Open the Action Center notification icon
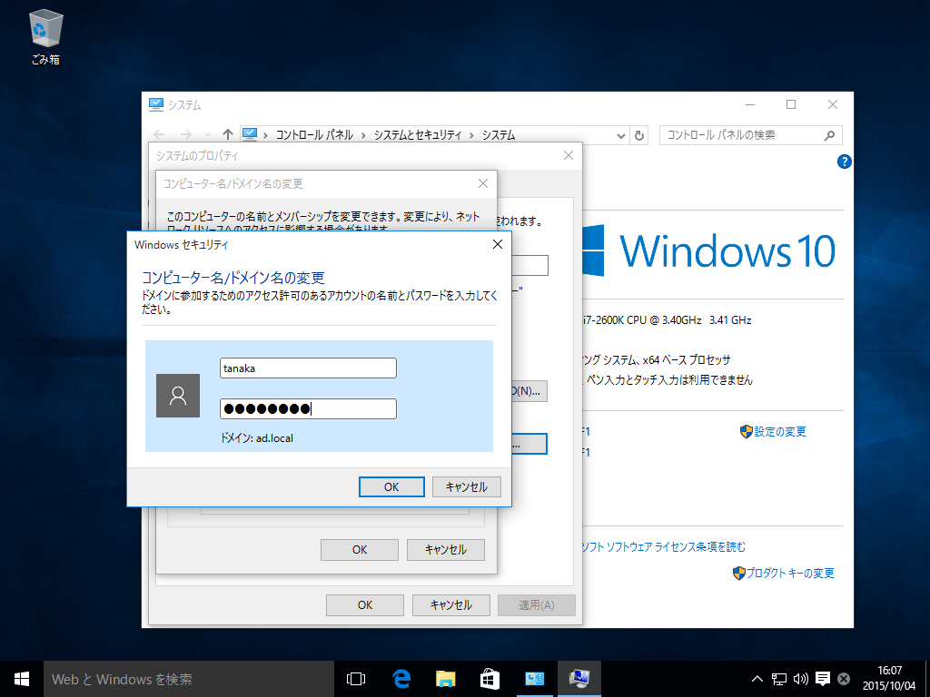 (x=823, y=679)
